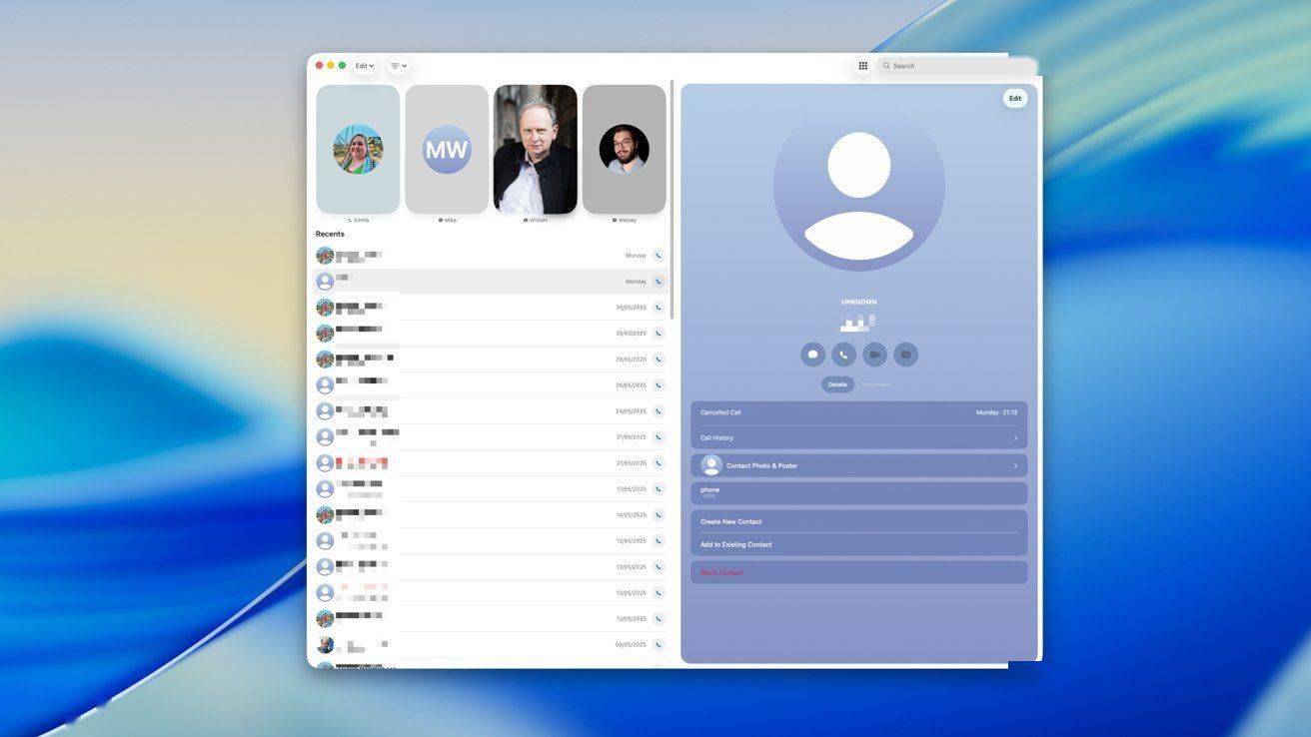Click the Emma label under her tile
The image size is (1311, 737).
click(361, 220)
